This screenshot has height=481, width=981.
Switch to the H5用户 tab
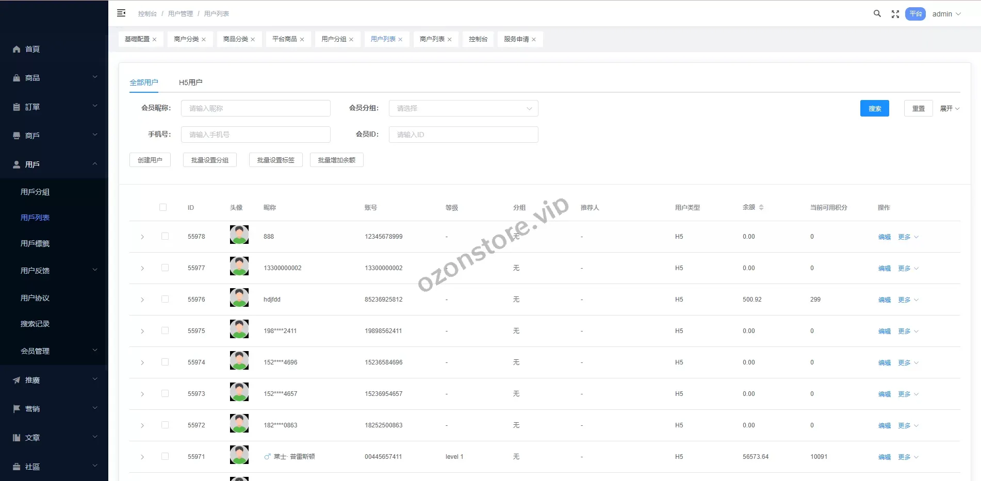190,82
